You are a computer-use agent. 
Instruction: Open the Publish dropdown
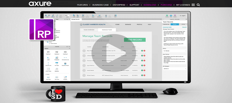coord(175,16)
